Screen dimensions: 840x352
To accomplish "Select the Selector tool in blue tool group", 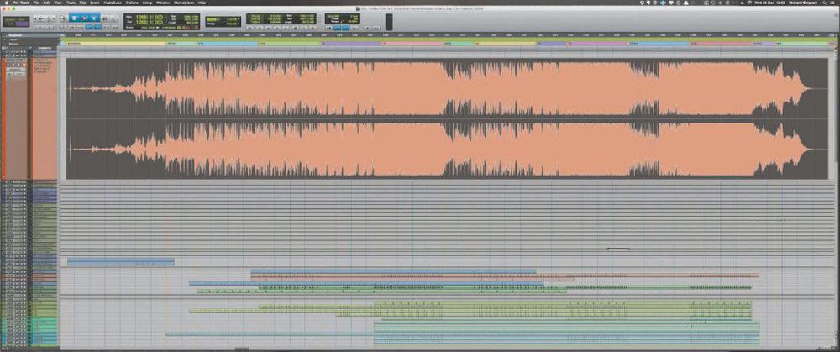I will point(84,18).
